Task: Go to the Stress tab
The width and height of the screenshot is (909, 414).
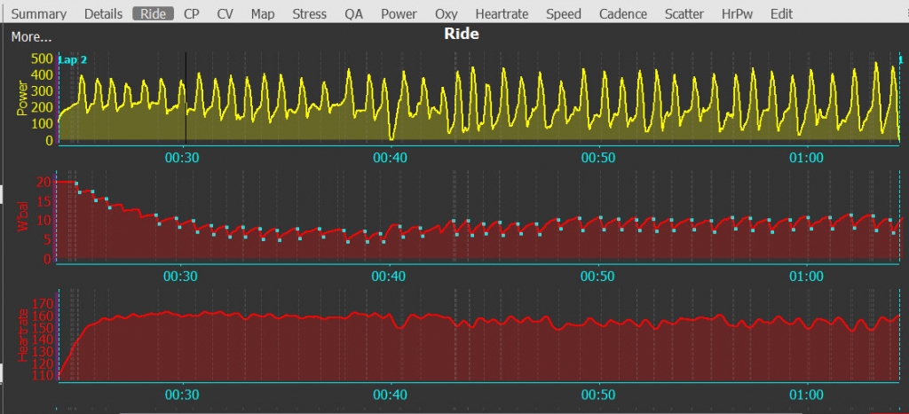Action: coord(310,14)
